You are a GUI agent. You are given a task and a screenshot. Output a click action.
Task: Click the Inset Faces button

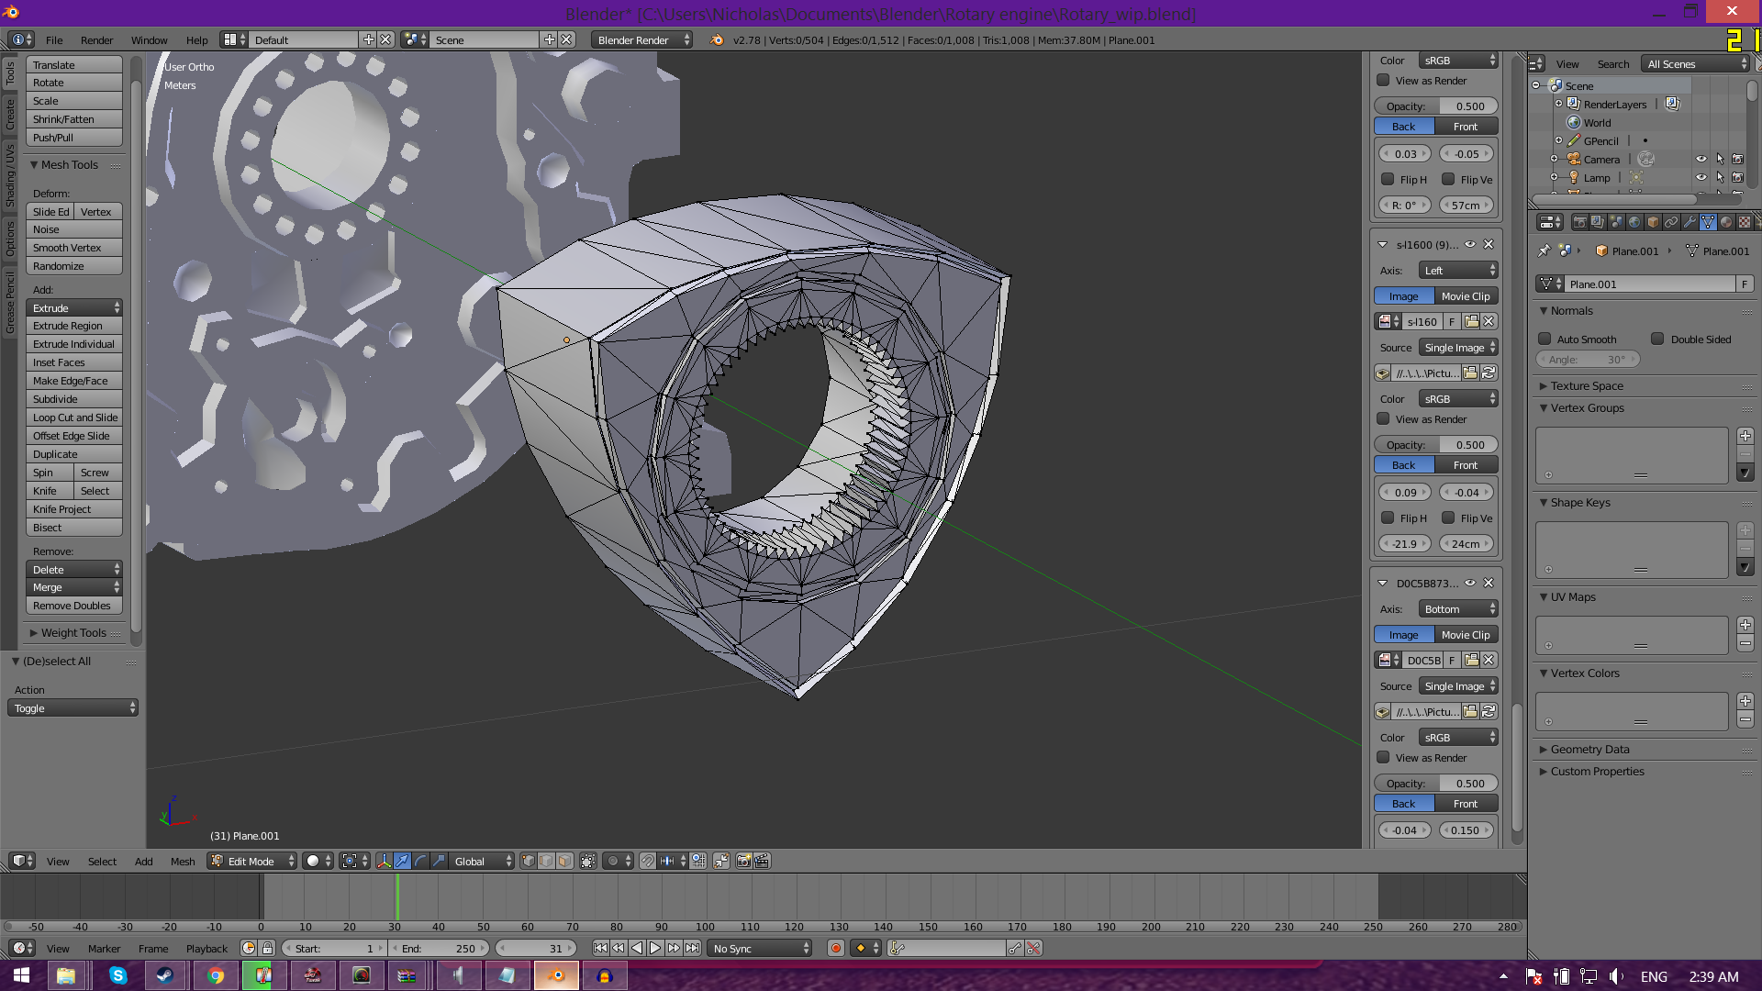point(74,362)
